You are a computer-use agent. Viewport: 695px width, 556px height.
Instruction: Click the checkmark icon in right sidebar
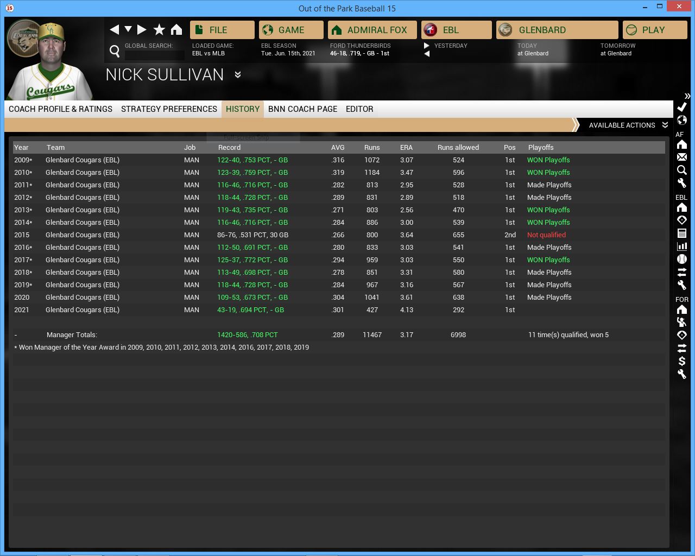[x=682, y=107]
